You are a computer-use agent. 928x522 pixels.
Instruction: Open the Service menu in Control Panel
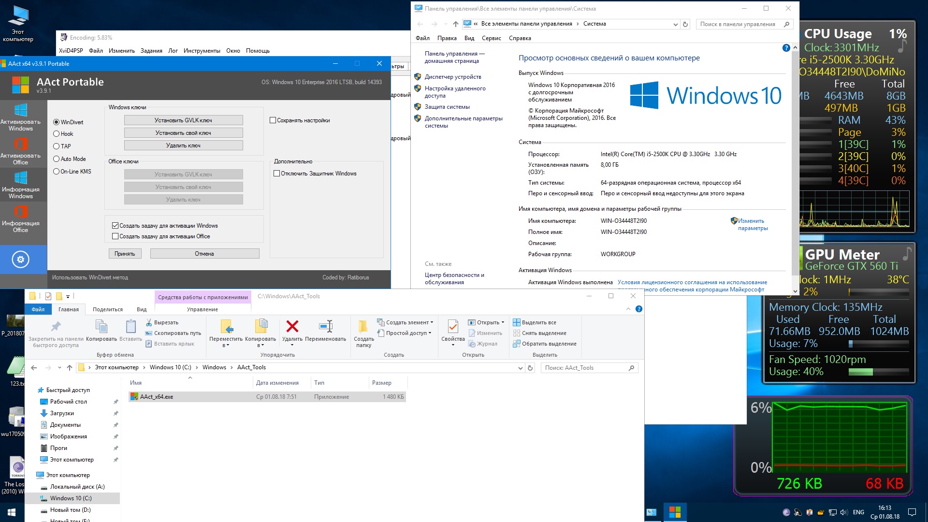(491, 38)
